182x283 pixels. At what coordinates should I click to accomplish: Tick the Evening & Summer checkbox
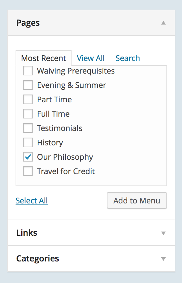coord(28,85)
